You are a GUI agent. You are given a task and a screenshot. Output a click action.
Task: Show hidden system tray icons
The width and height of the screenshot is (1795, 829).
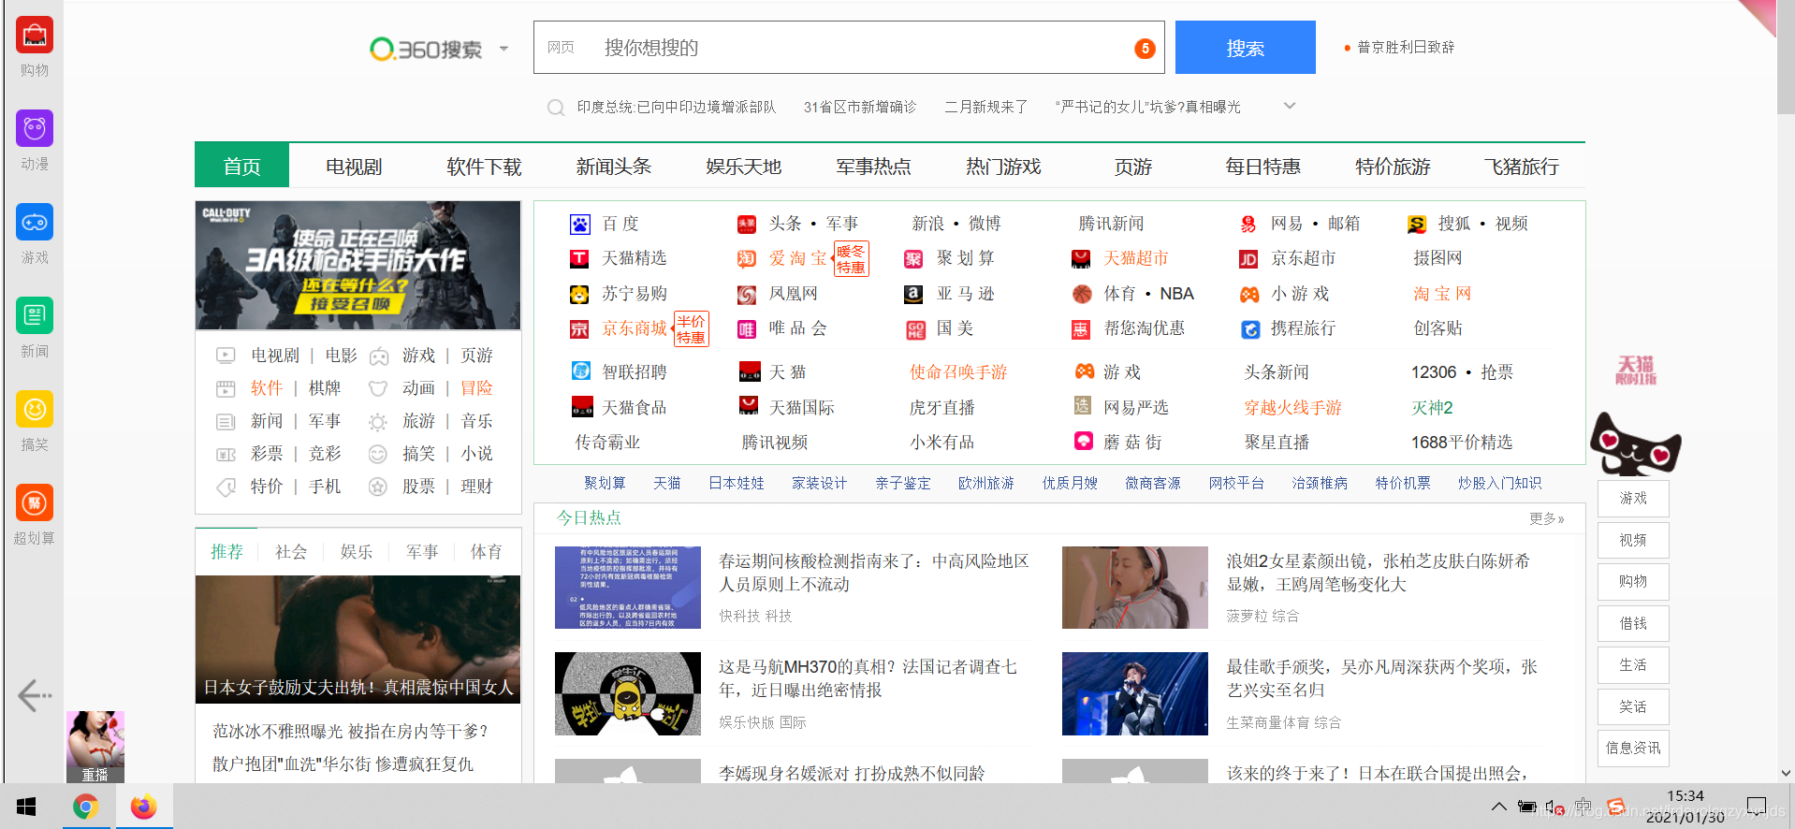[1499, 807]
